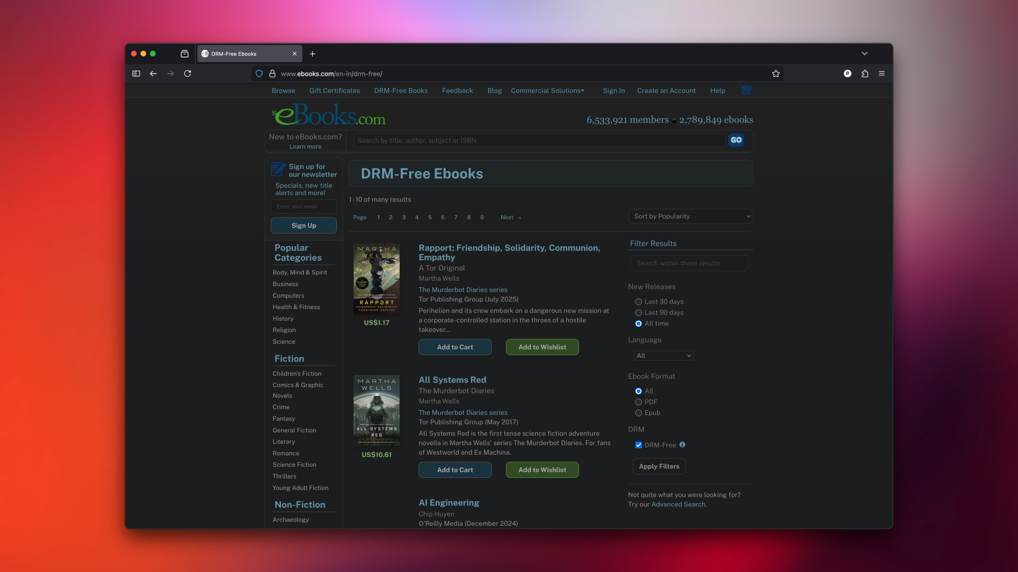The image size is (1018, 572).
Task: Select Last 90 days radio button
Action: coord(638,313)
